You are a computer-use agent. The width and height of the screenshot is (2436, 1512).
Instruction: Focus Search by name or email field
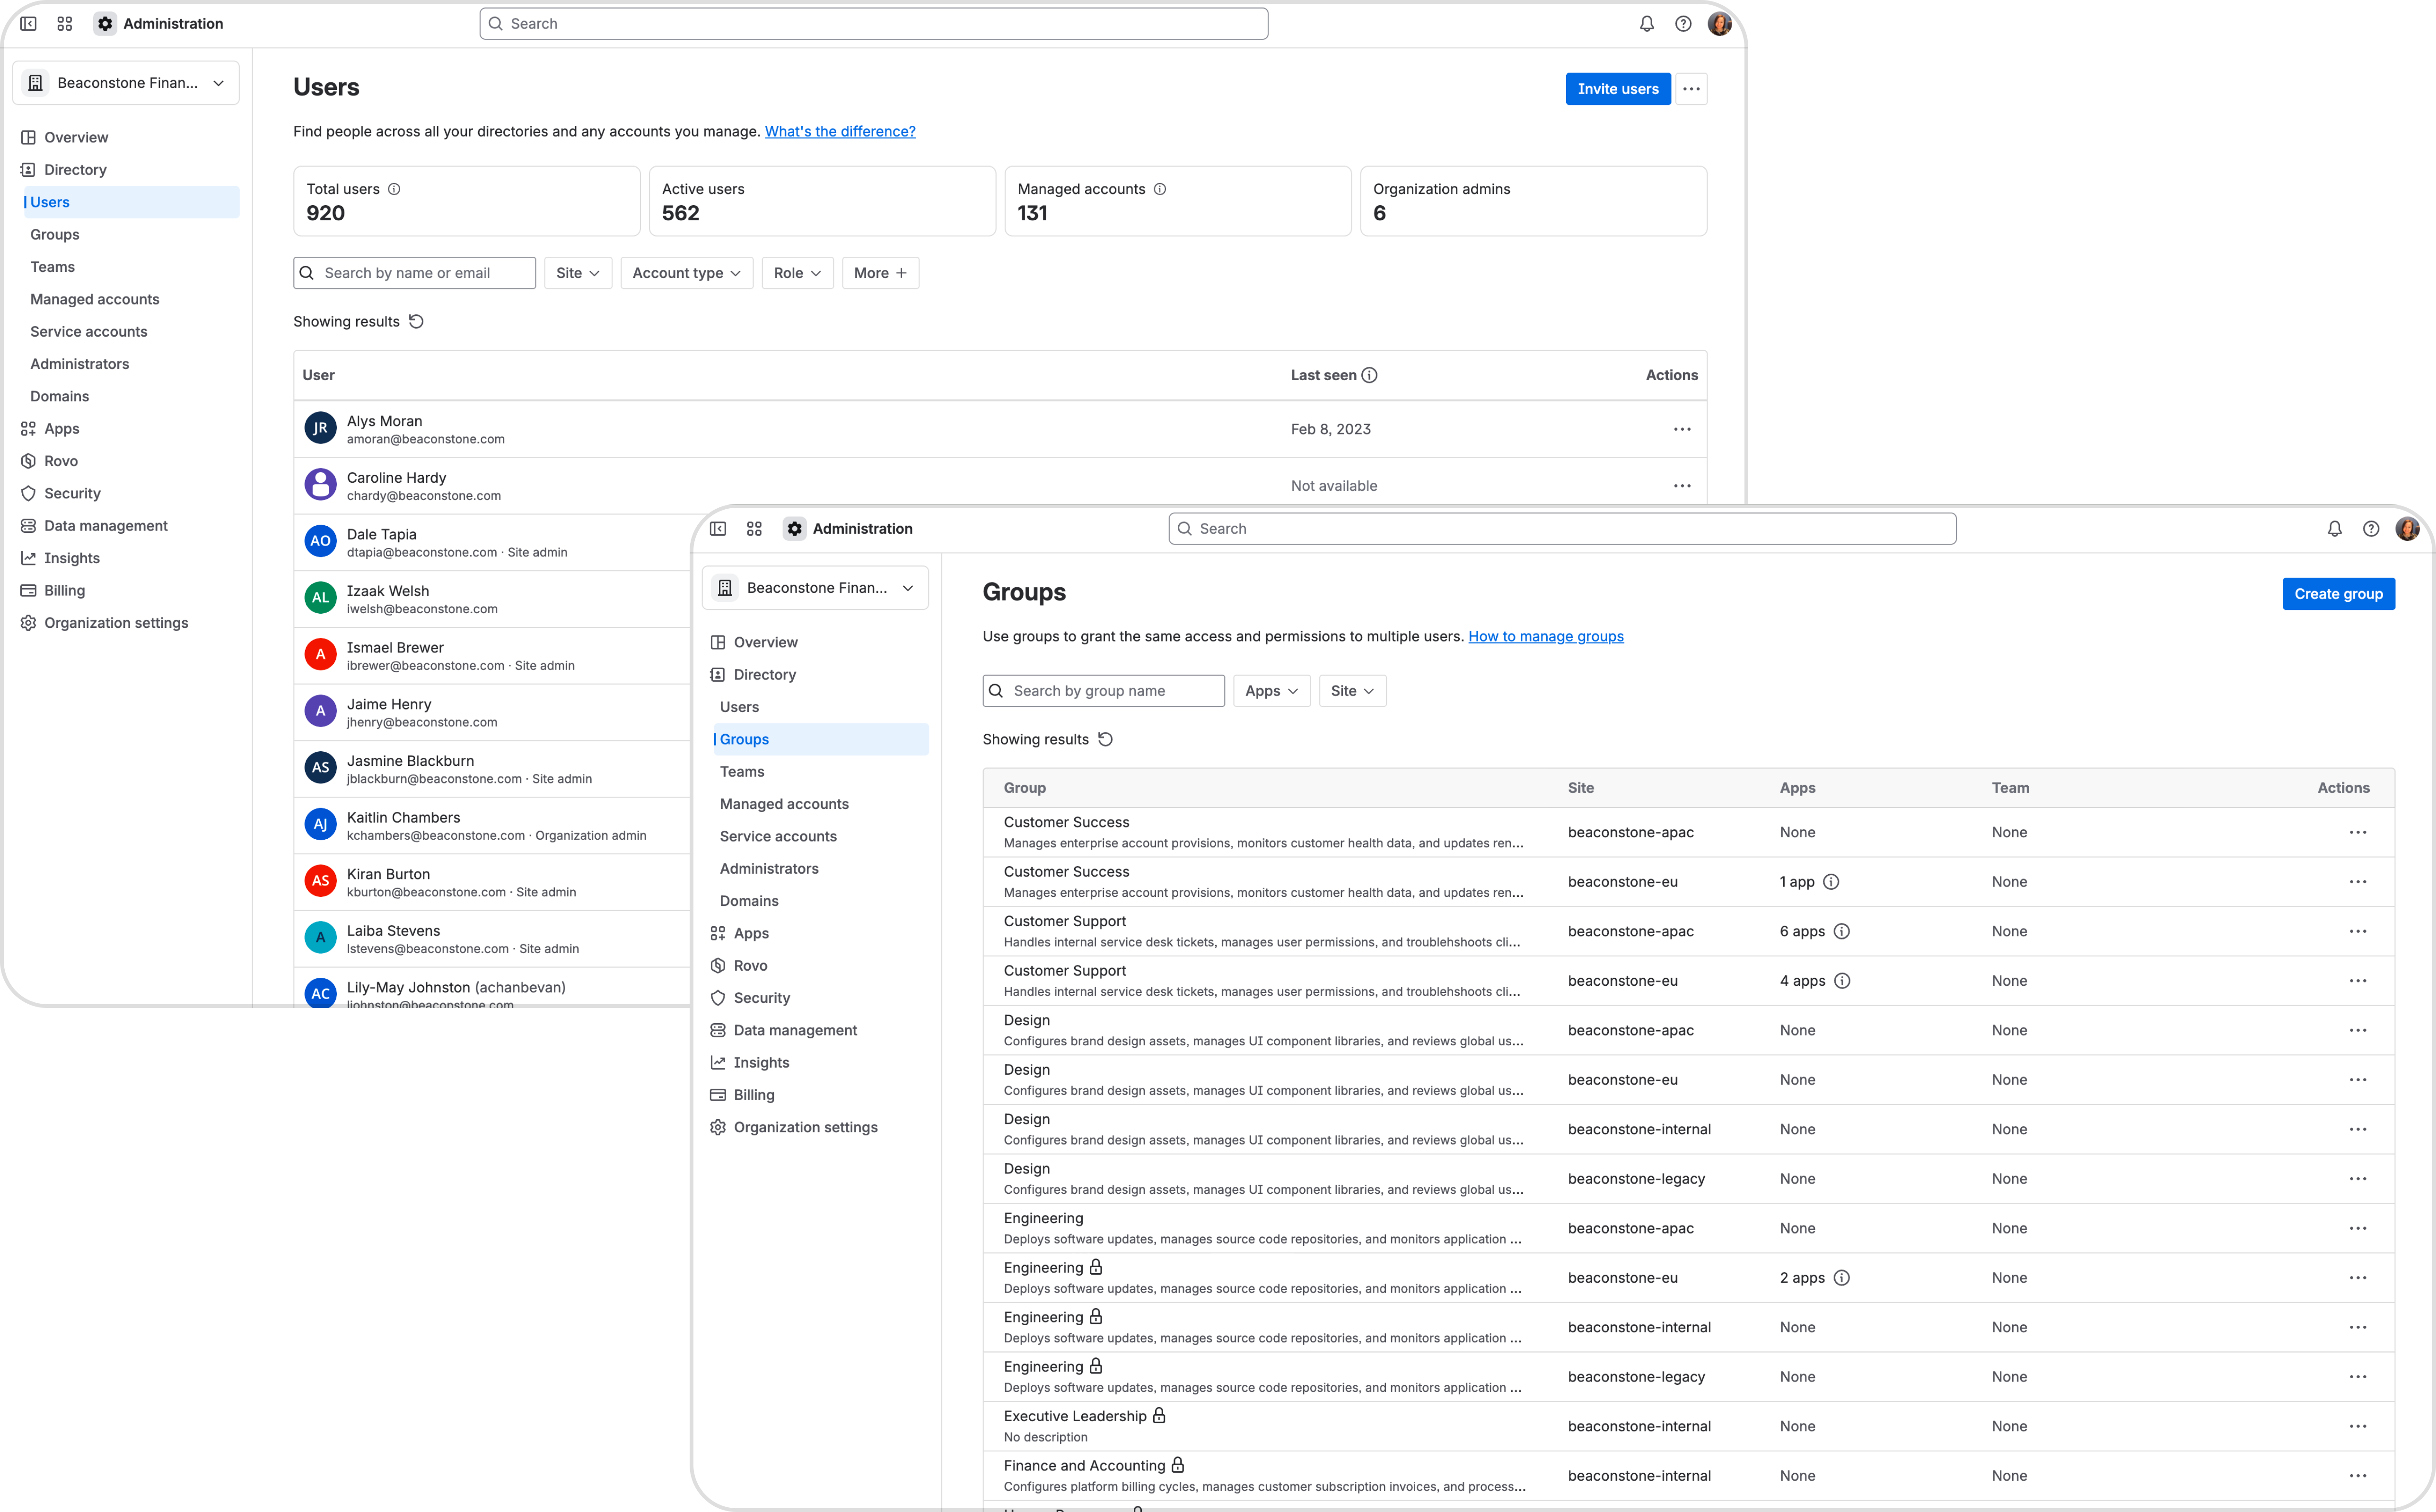coord(414,273)
